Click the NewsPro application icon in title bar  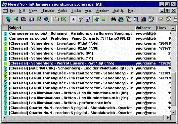coord(5,4)
